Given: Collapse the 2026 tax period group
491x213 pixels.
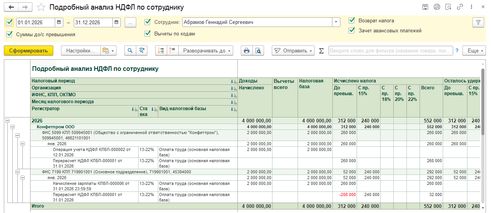Looking at the screenshot, I should click(7, 121).
